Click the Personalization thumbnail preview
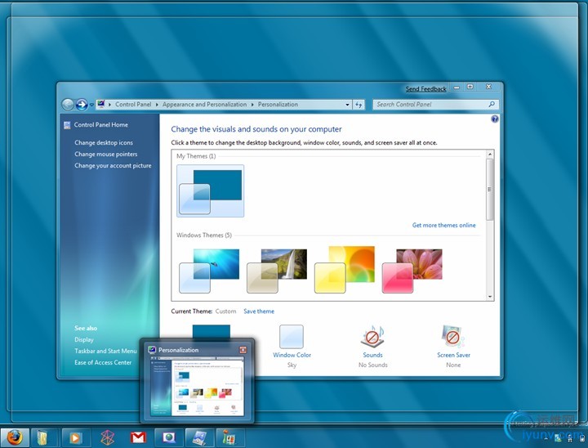Image resolution: width=588 pixels, height=448 pixels. [198, 386]
